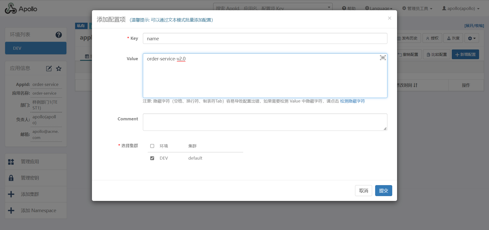Open the apollo(apollo) user dropdown
The image size is (489, 230).
pos(461,8)
